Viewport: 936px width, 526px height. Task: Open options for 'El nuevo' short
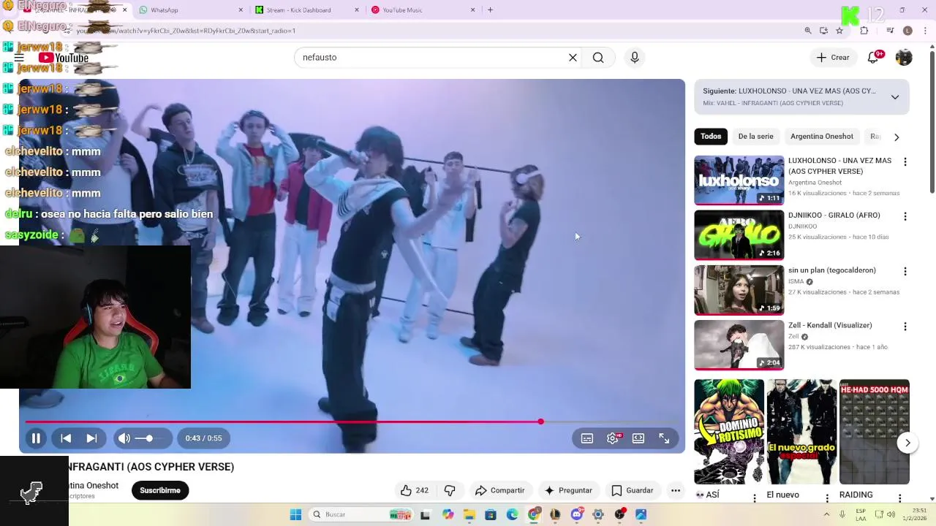[827, 498]
